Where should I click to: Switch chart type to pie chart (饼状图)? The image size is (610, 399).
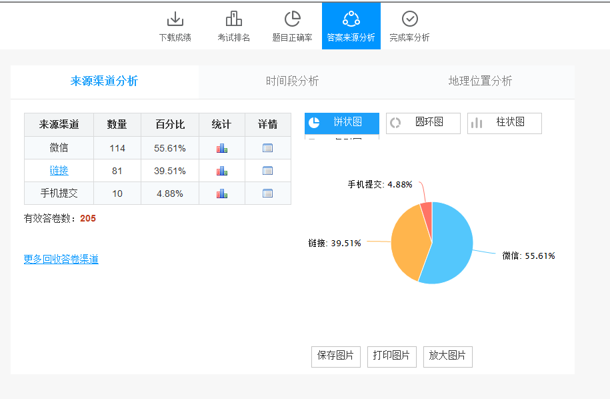pos(342,123)
